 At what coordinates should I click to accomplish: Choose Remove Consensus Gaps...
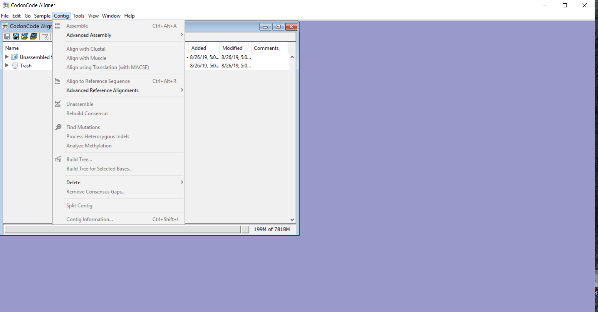119,192
